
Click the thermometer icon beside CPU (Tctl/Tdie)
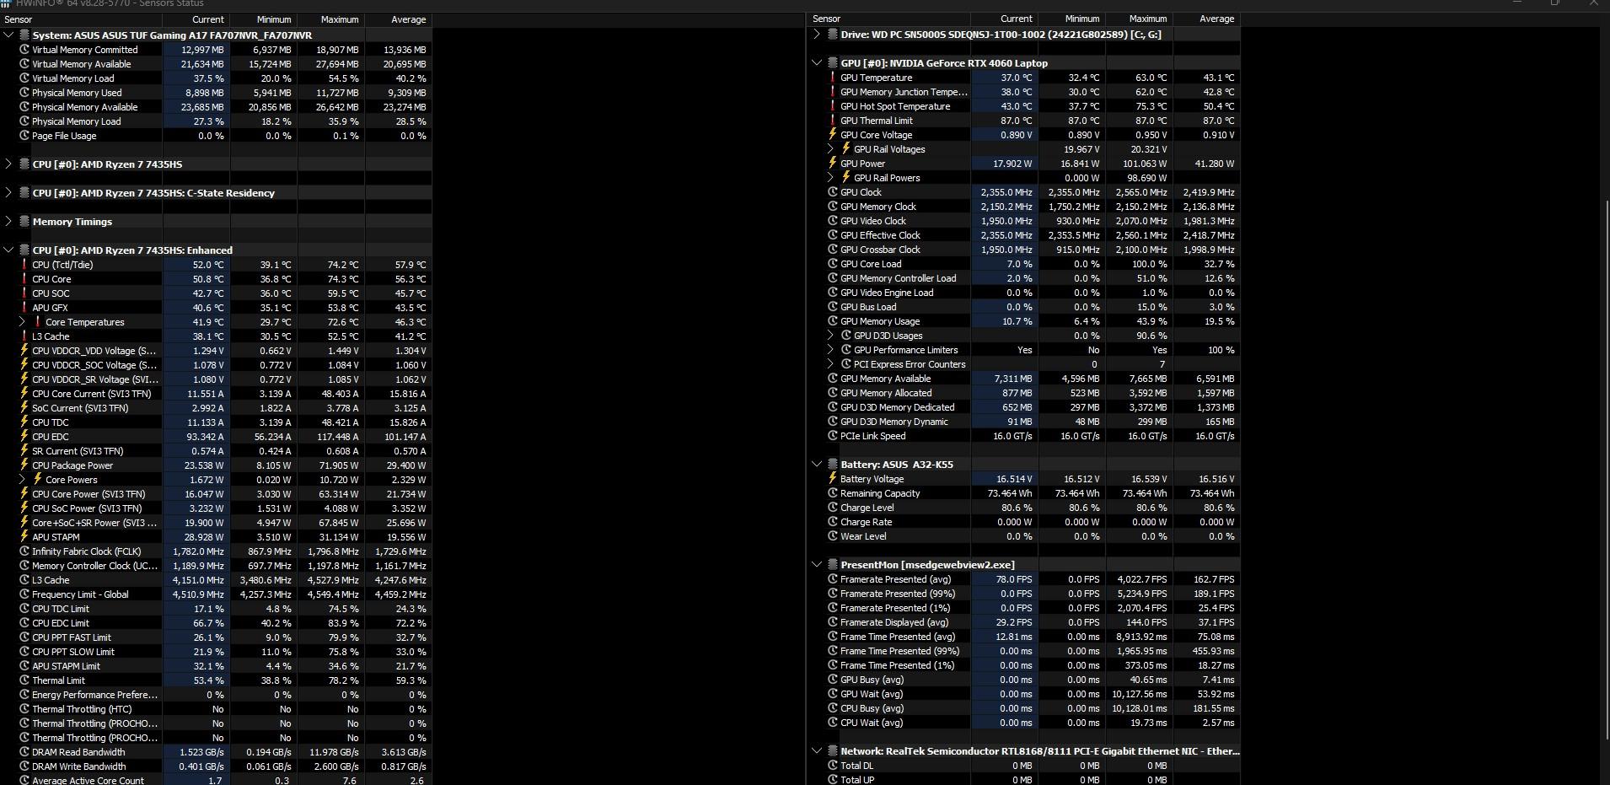click(x=24, y=265)
